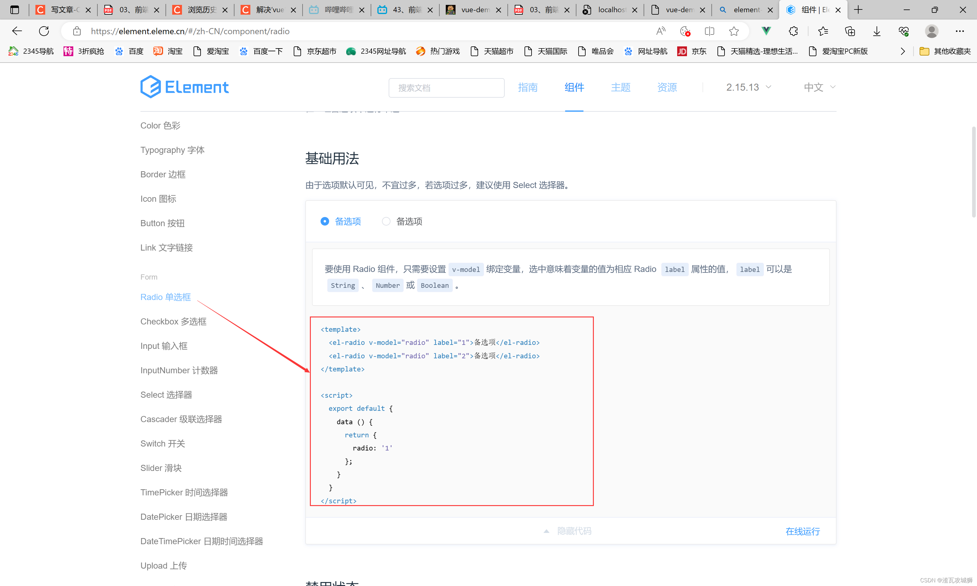The image size is (977, 586).
Task: Open the favorites list icon
Action: coord(823,31)
